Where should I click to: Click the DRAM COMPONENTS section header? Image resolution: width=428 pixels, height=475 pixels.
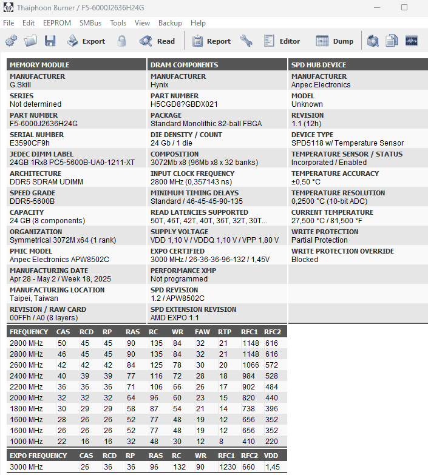[x=217, y=64]
